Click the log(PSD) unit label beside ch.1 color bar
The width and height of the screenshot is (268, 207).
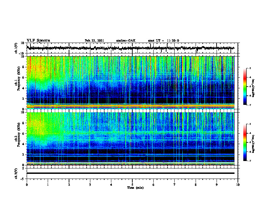pos(253,88)
